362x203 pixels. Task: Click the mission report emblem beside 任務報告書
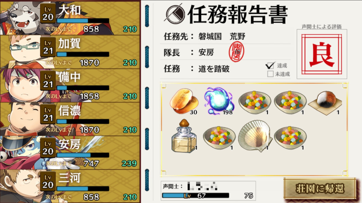(x=175, y=14)
